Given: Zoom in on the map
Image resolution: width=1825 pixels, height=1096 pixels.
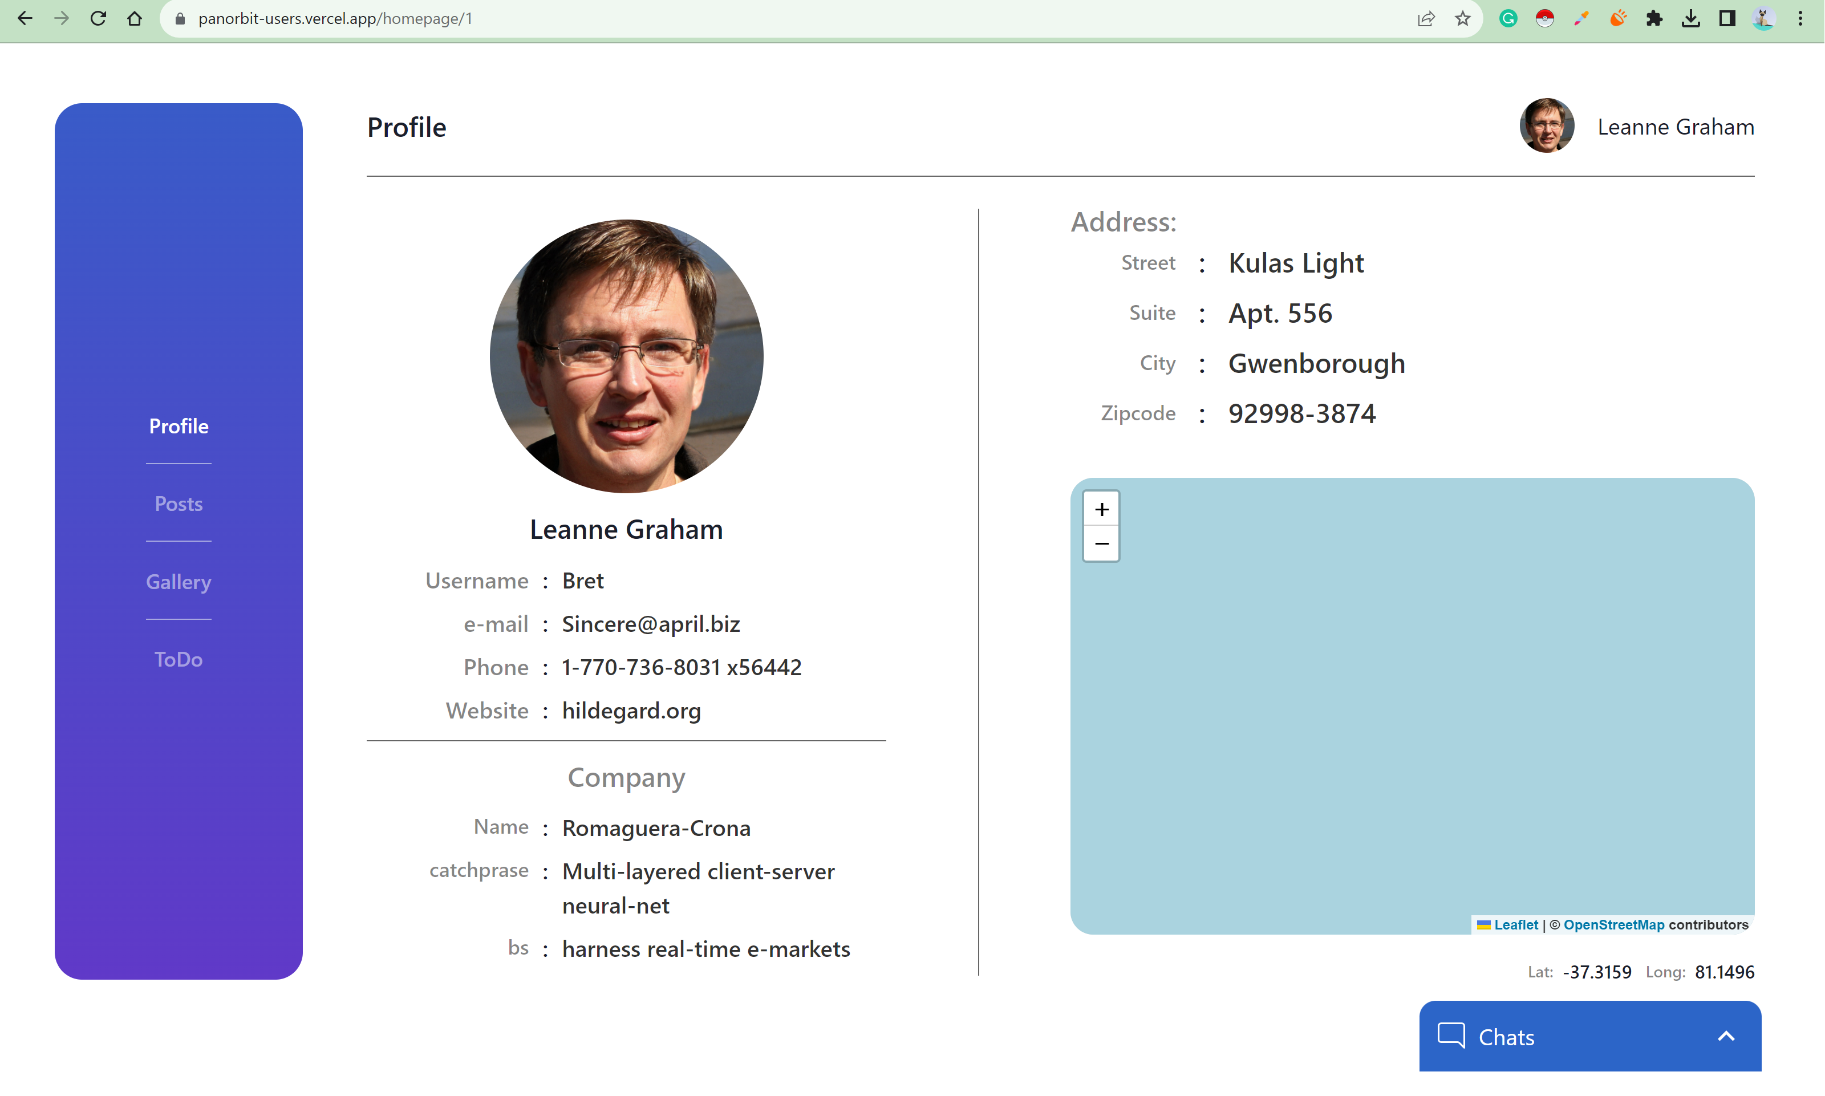Looking at the screenshot, I should [1101, 509].
